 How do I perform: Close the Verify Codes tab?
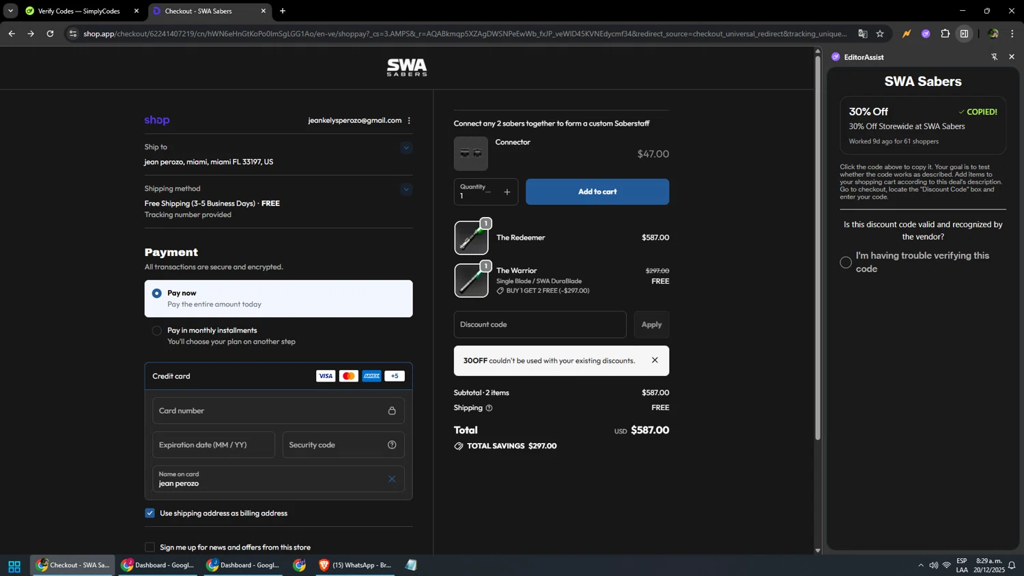coord(136,11)
